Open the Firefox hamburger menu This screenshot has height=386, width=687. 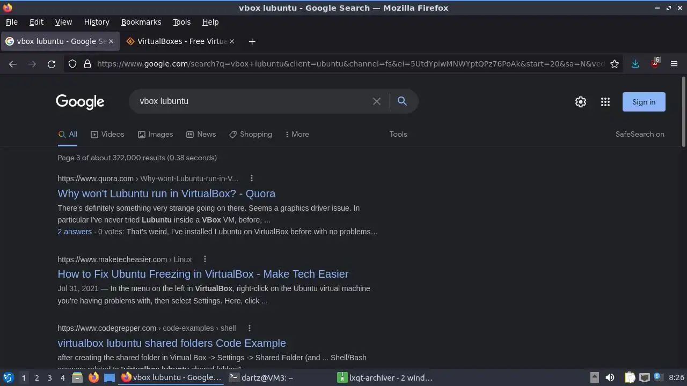[674, 64]
